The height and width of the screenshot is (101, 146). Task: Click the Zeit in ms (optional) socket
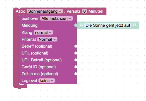75,74
